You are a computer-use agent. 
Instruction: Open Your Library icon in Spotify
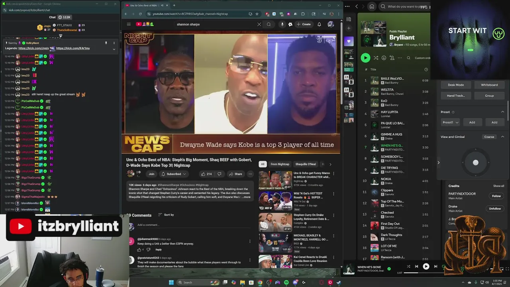pos(349,19)
